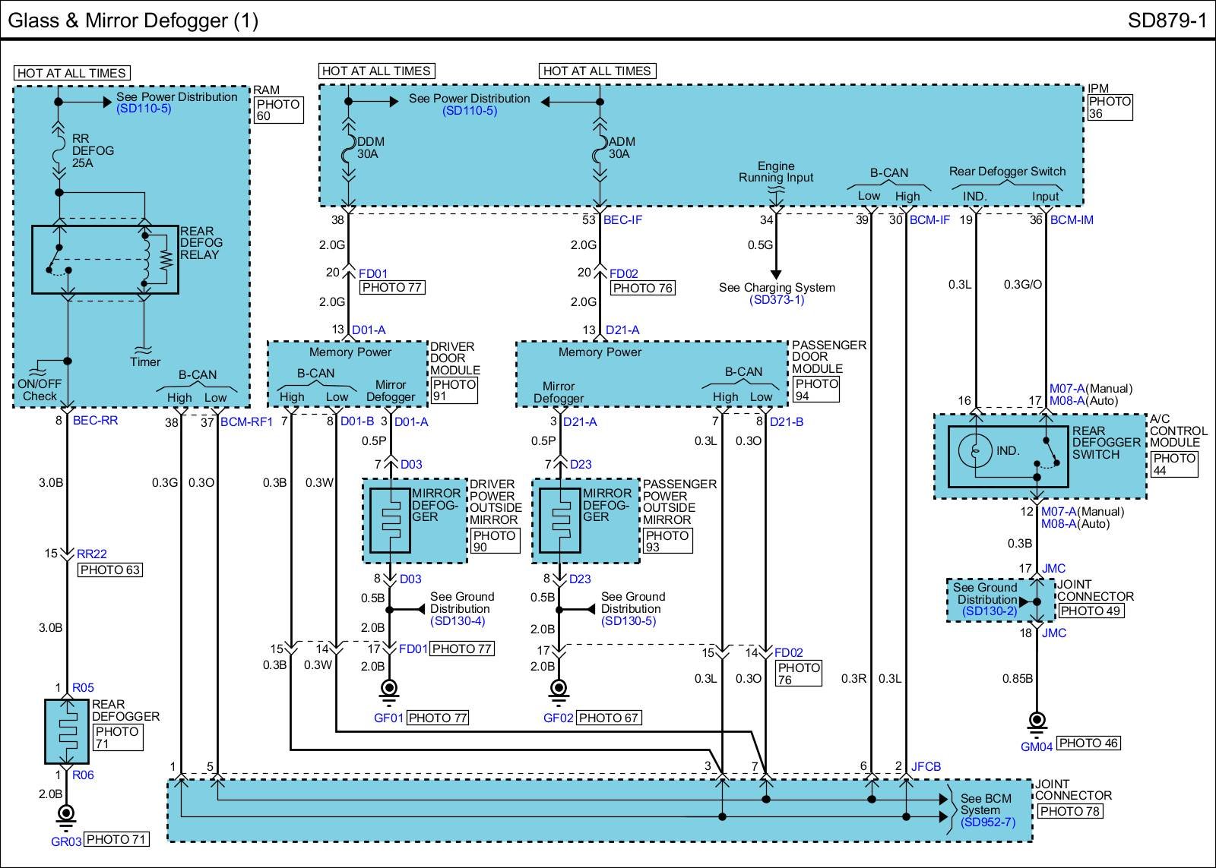The width and height of the screenshot is (1216, 868).
Task: Open the SD130-2 ground distribution link
Action: [x=988, y=611]
